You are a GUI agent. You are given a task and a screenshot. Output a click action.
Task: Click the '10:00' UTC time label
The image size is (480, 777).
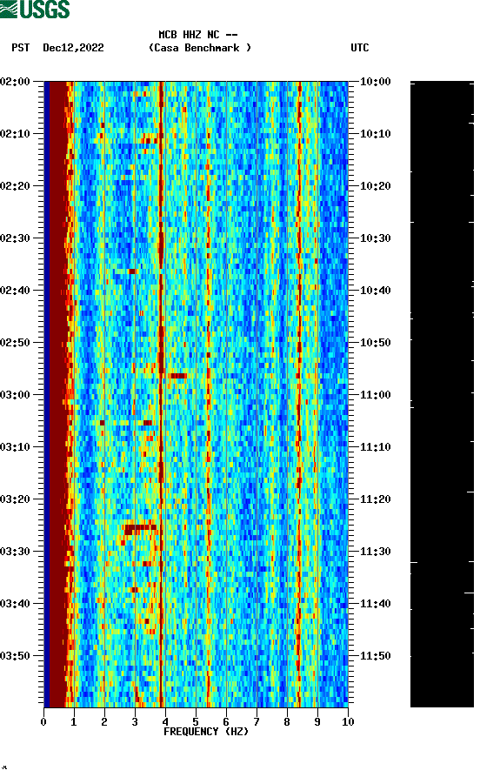375,81
